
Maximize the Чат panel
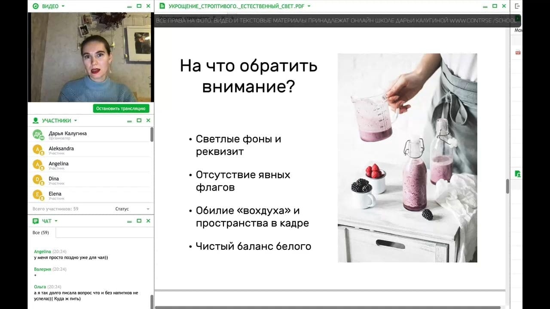tap(139, 221)
